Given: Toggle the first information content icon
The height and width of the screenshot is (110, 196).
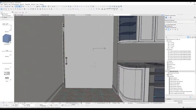Looking at the screenshot, I should coord(166,29).
